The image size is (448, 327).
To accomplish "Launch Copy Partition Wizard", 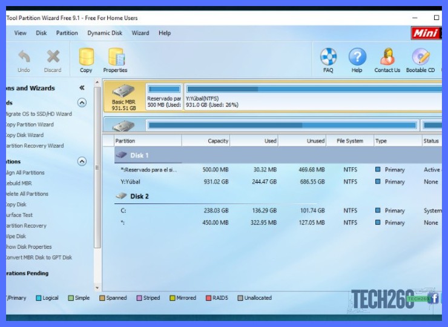I will [x=30, y=124].
